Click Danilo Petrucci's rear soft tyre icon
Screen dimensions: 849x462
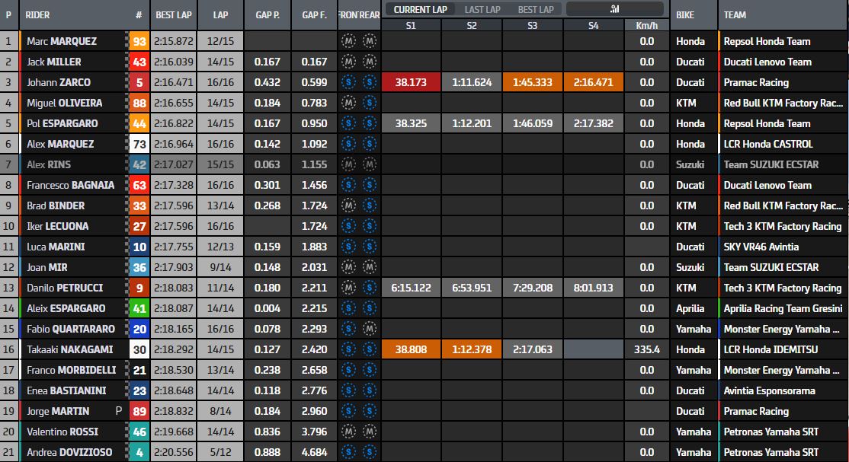[370, 288]
